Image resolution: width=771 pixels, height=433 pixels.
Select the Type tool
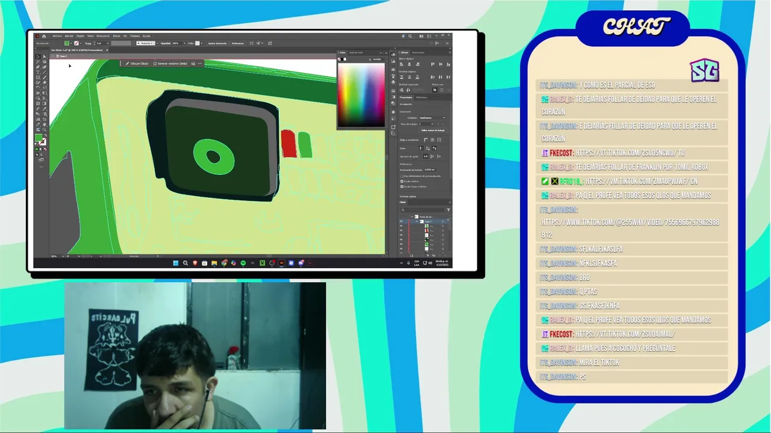click(38, 72)
